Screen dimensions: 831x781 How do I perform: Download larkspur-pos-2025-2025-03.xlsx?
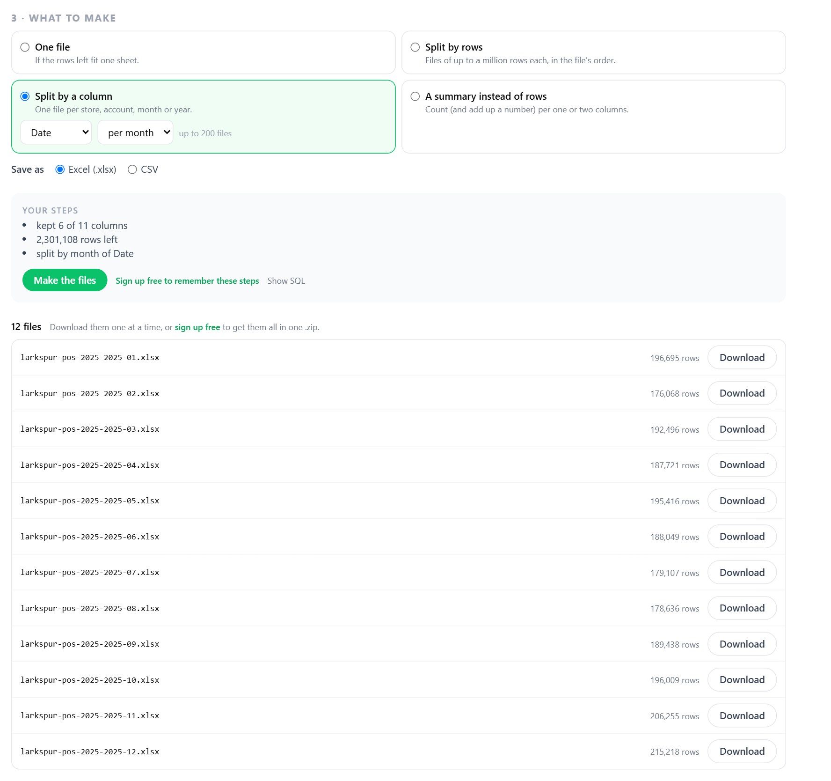coord(742,429)
